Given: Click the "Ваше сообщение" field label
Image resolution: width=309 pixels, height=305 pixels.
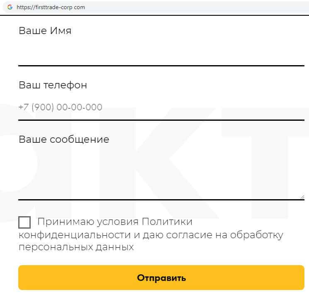Looking at the screenshot, I should 64,139.
